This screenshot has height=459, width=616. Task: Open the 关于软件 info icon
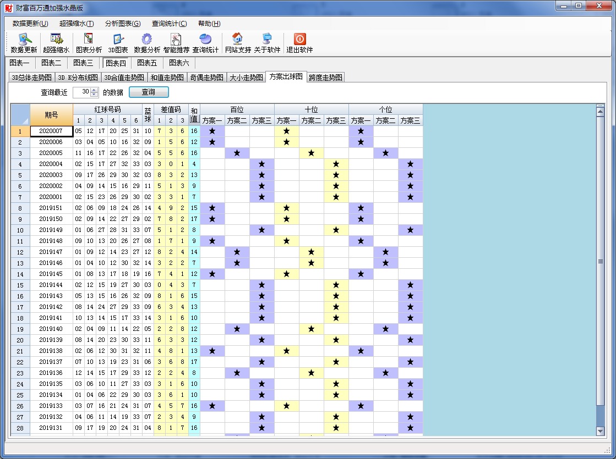(x=267, y=43)
